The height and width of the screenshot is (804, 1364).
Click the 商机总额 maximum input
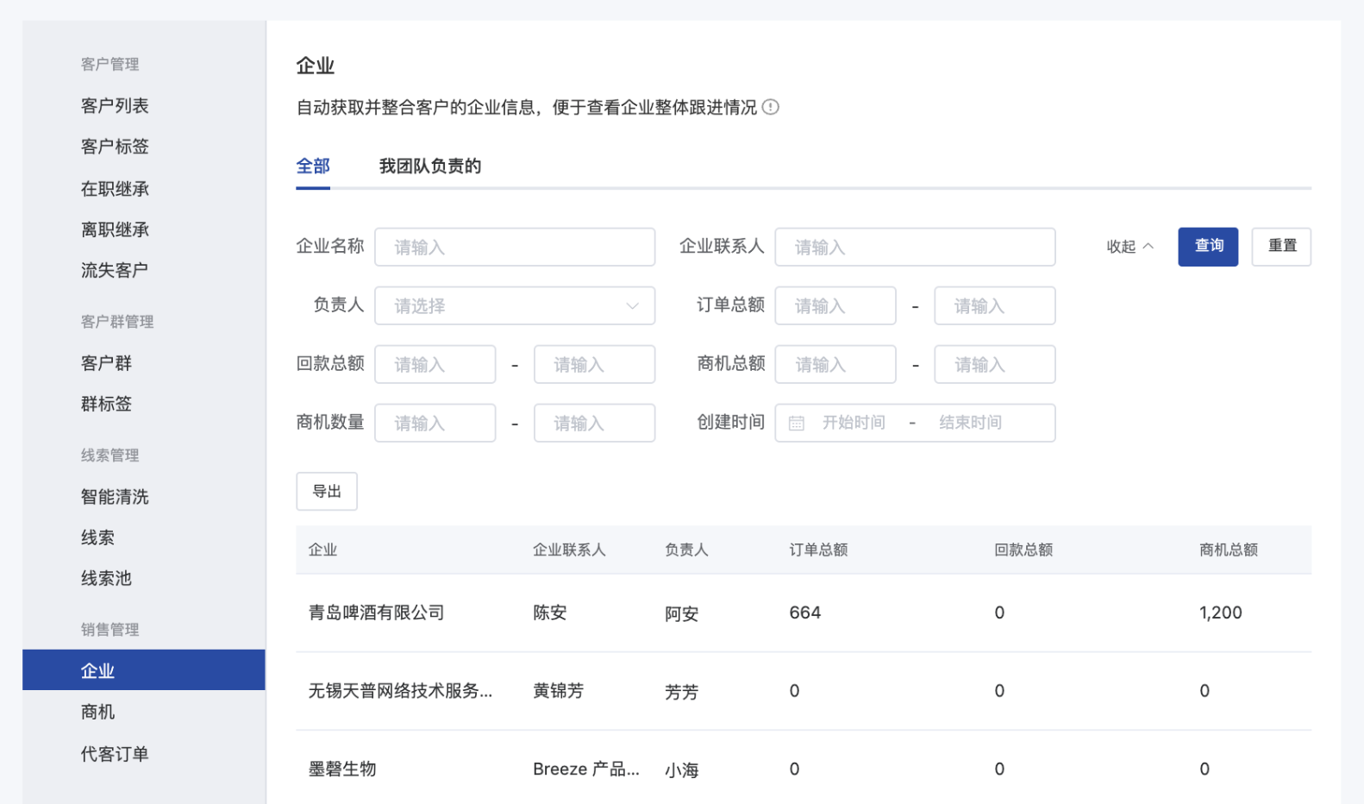(995, 364)
